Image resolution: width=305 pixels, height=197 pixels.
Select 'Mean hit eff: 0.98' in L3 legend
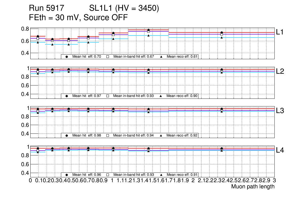click(87, 136)
